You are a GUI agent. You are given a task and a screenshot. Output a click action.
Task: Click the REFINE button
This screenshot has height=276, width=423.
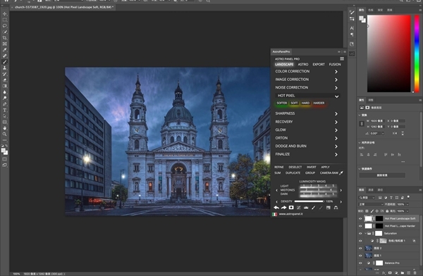click(279, 167)
